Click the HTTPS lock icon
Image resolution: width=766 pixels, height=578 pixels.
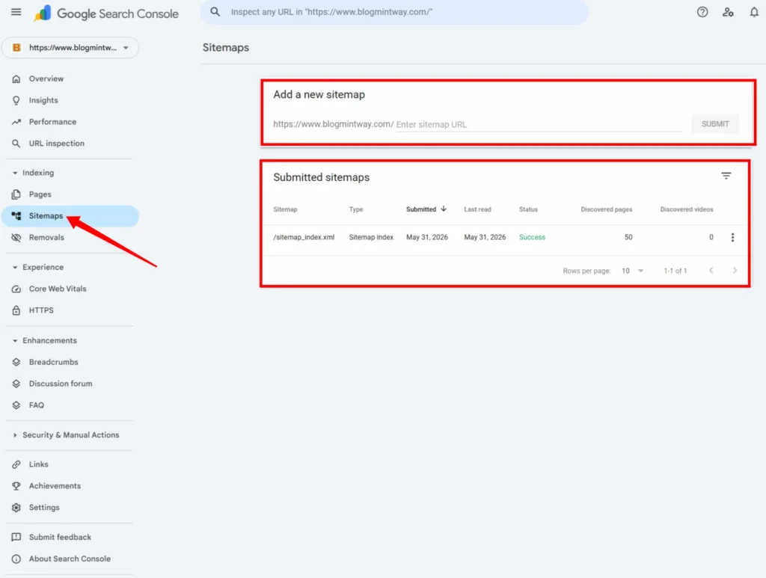click(16, 310)
